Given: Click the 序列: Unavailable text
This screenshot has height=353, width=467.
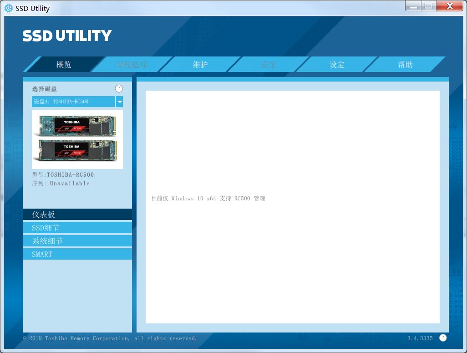Looking at the screenshot, I should [61, 184].
